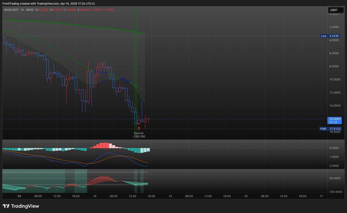The width and height of the screenshot is (347, 213).
Task: Open the 1h timeframe selector
Action: coord(22,10)
